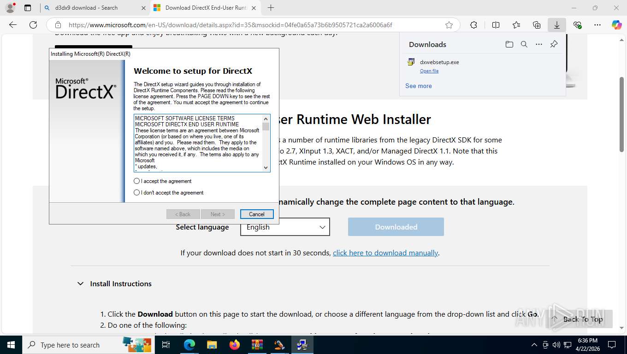
Task: Click dxwebsetup.exe file icon in Downloads
Action: 411,62
